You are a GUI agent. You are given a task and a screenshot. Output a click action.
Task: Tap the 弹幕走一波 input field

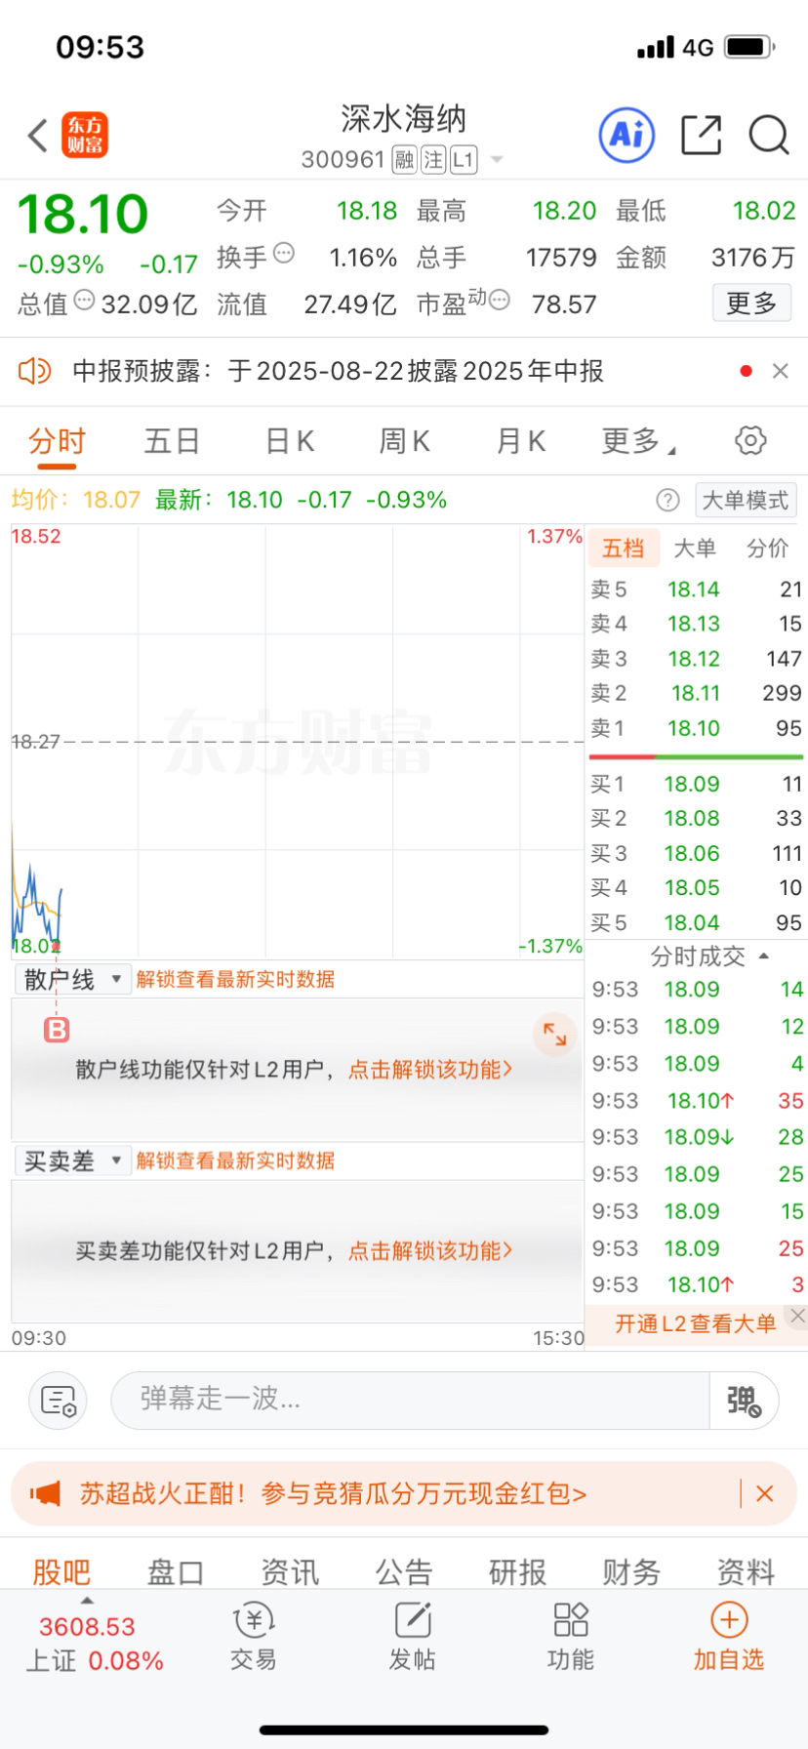pyautogui.click(x=410, y=1401)
